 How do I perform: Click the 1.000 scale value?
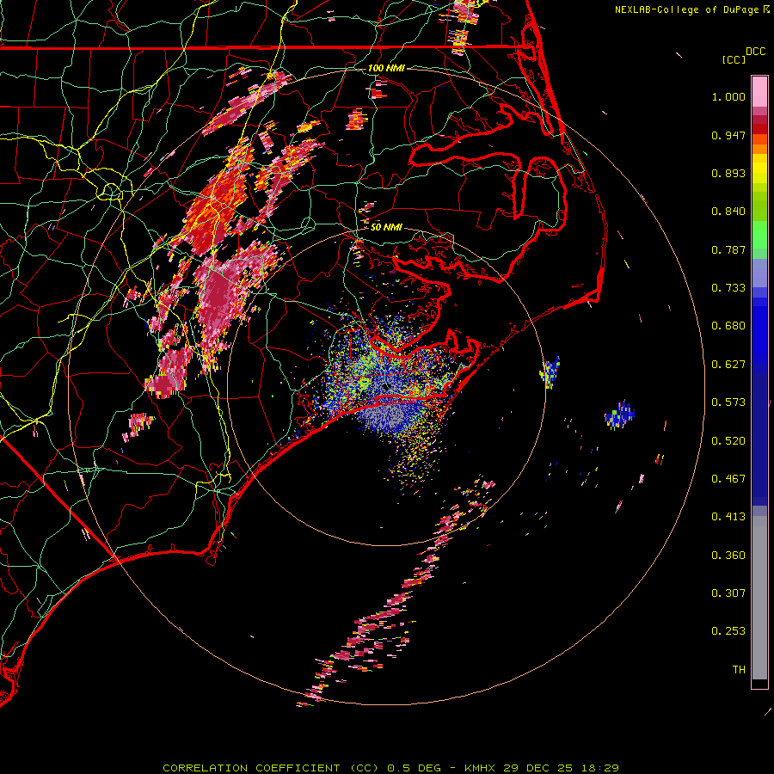(x=728, y=96)
